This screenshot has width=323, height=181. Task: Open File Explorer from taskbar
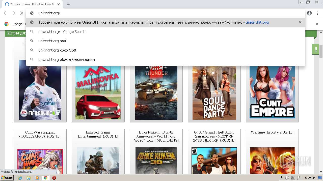pyautogui.click(x=29, y=178)
